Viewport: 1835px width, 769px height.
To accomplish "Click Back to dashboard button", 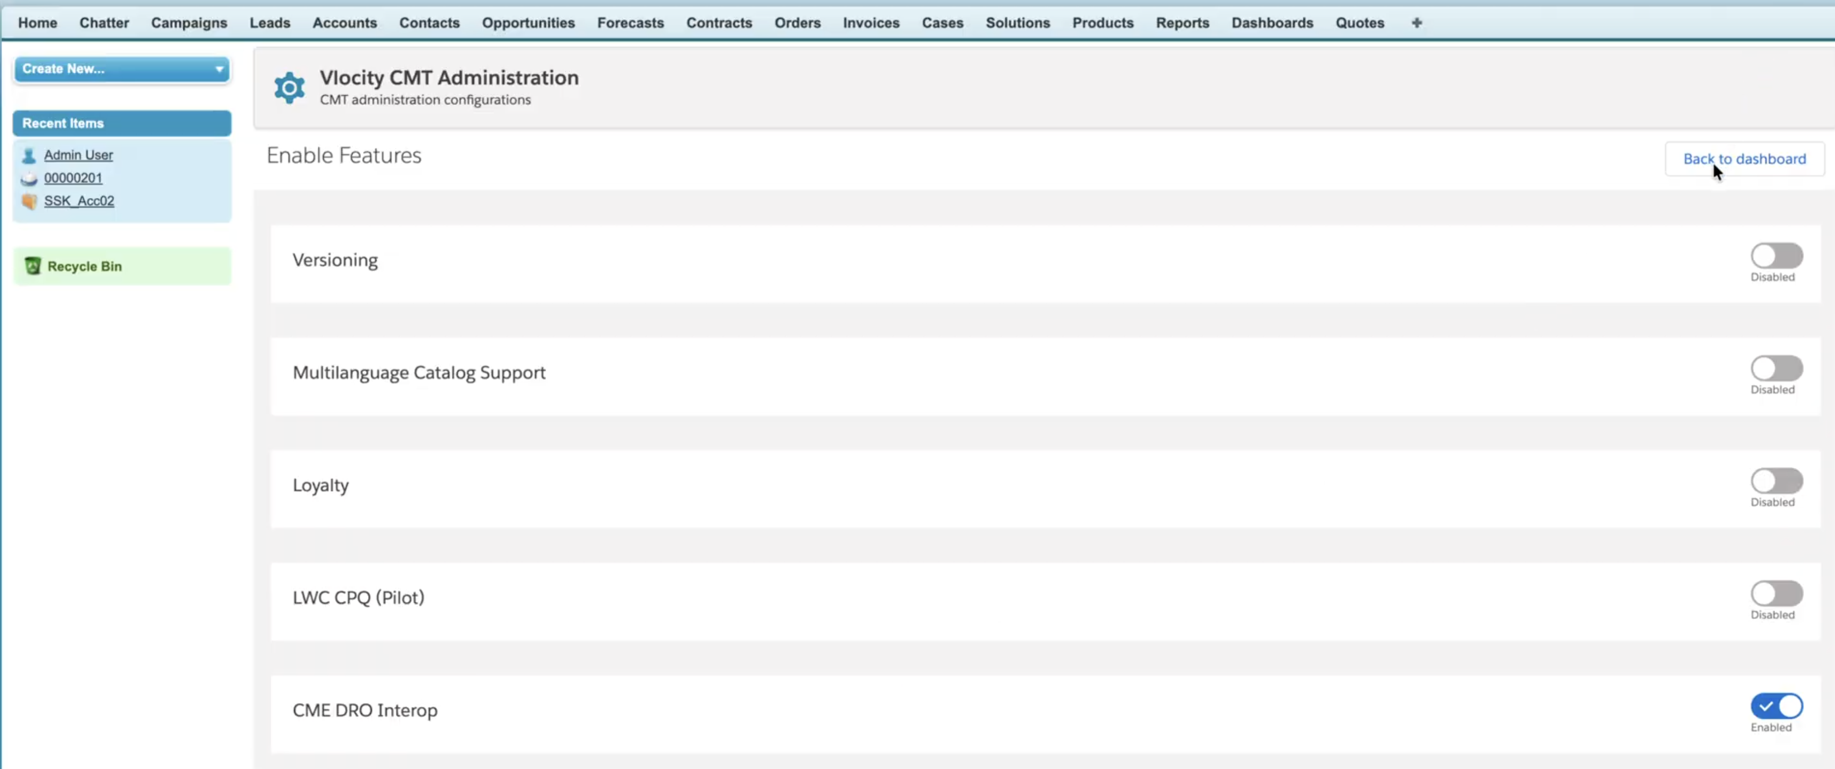I will pos(1744,159).
